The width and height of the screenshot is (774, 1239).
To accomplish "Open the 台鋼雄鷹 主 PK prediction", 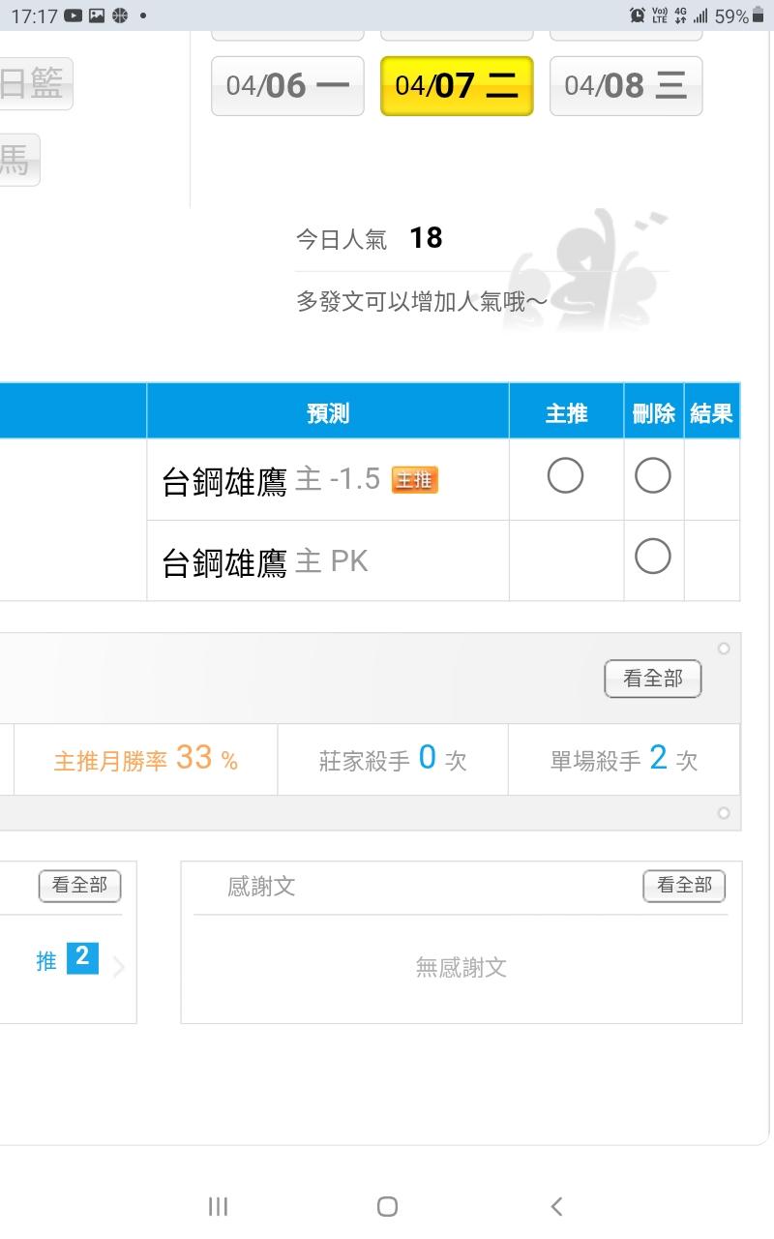I will click(x=265, y=562).
